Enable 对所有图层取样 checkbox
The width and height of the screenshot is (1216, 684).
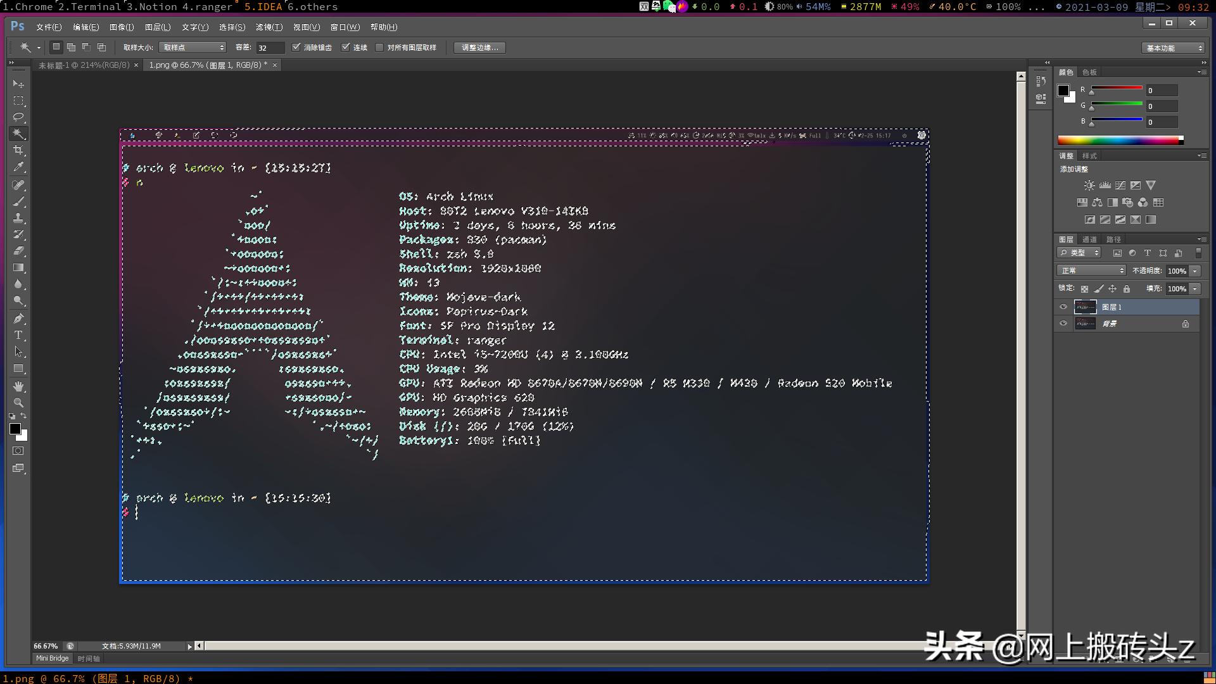pyautogui.click(x=379, y=47)
